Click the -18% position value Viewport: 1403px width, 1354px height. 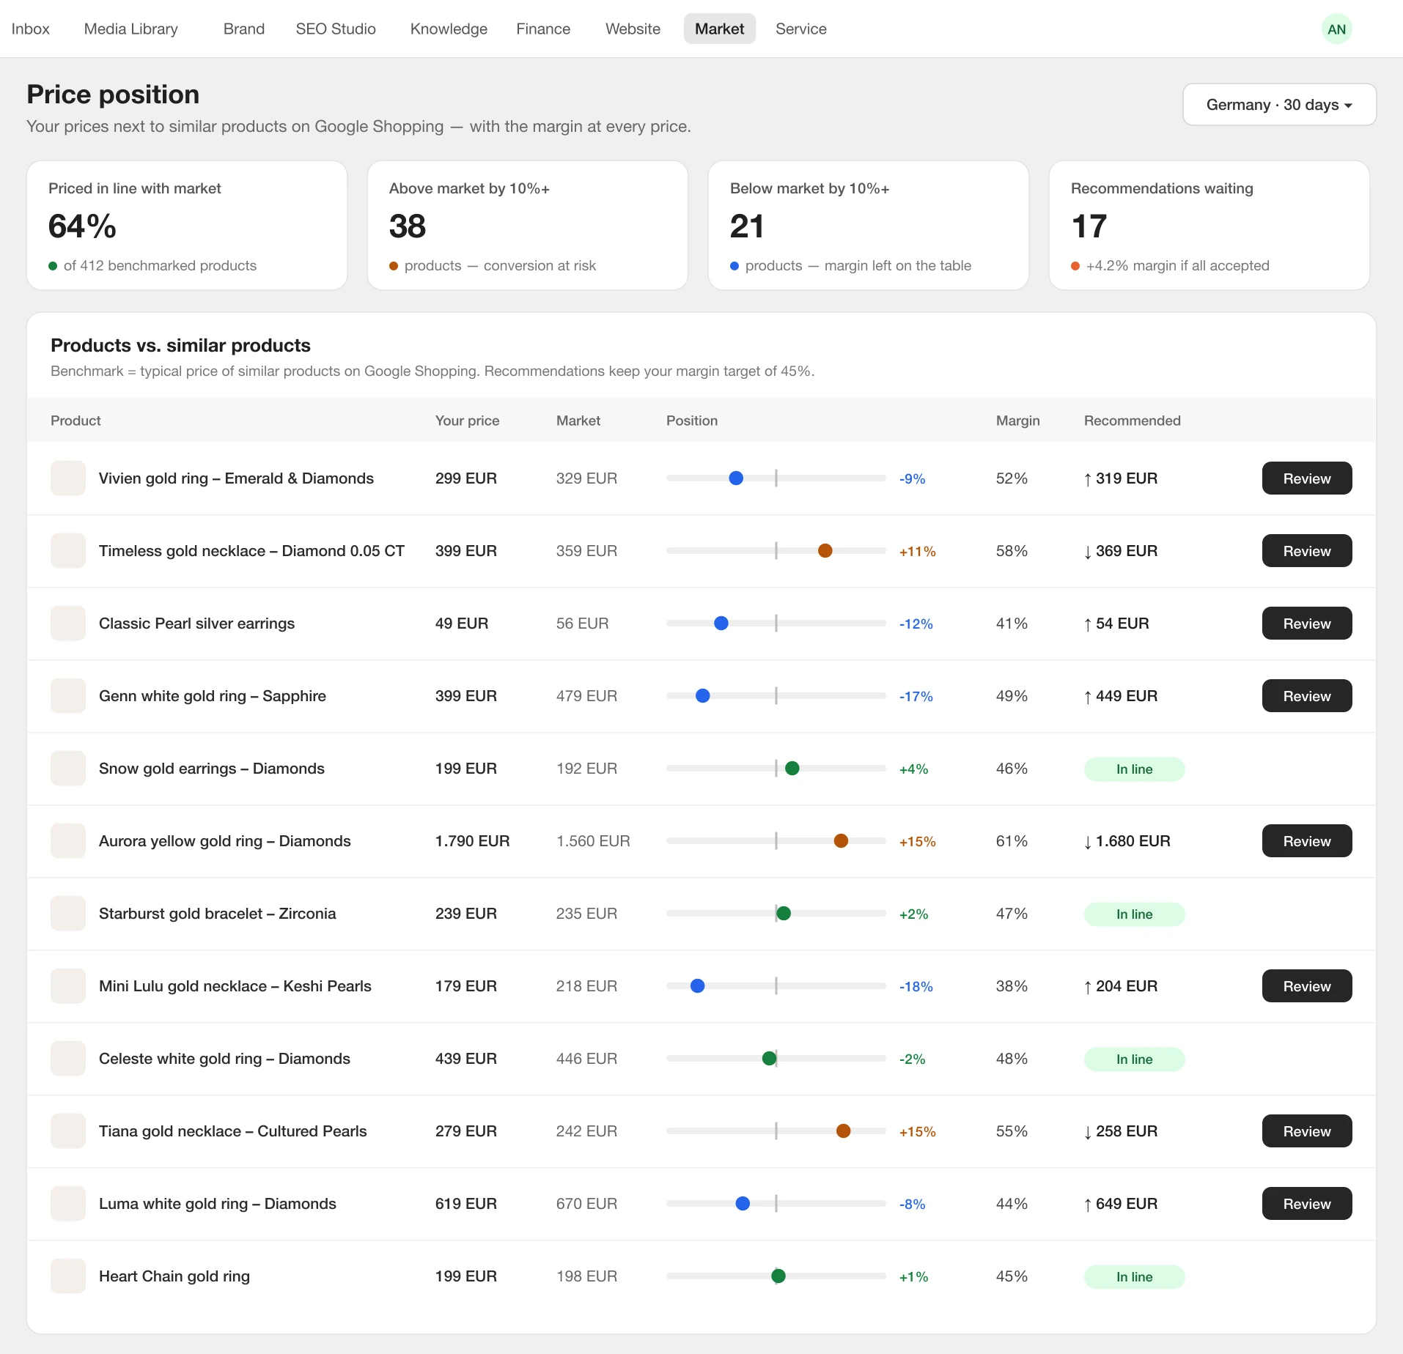[x=916, y=986]
